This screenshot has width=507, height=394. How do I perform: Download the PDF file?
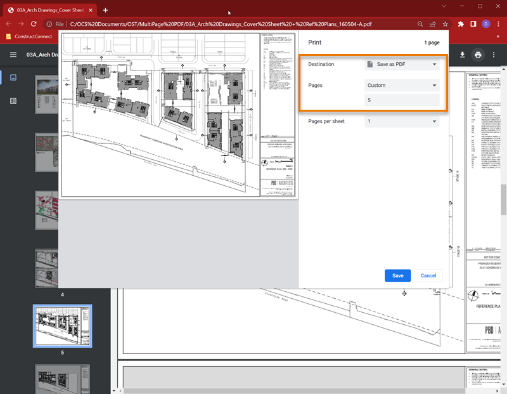pyautogui.click(x=463, y=55)
